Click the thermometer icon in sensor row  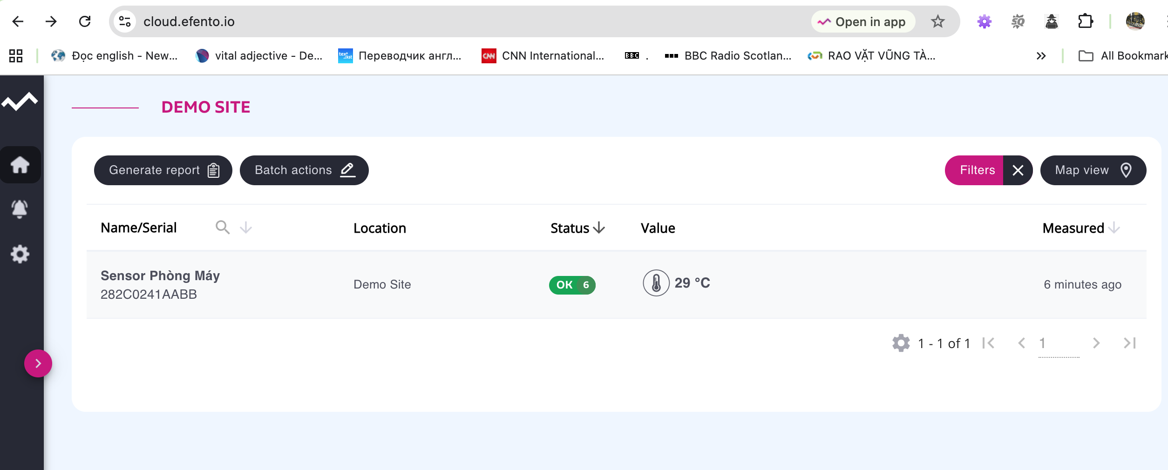tap(656, 283)
